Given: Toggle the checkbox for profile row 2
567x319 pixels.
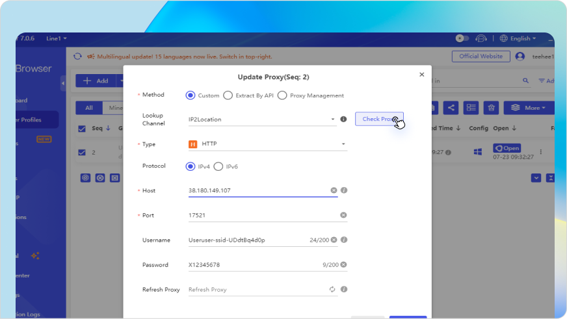Looking at the screenshot, I should pos(82,153).
